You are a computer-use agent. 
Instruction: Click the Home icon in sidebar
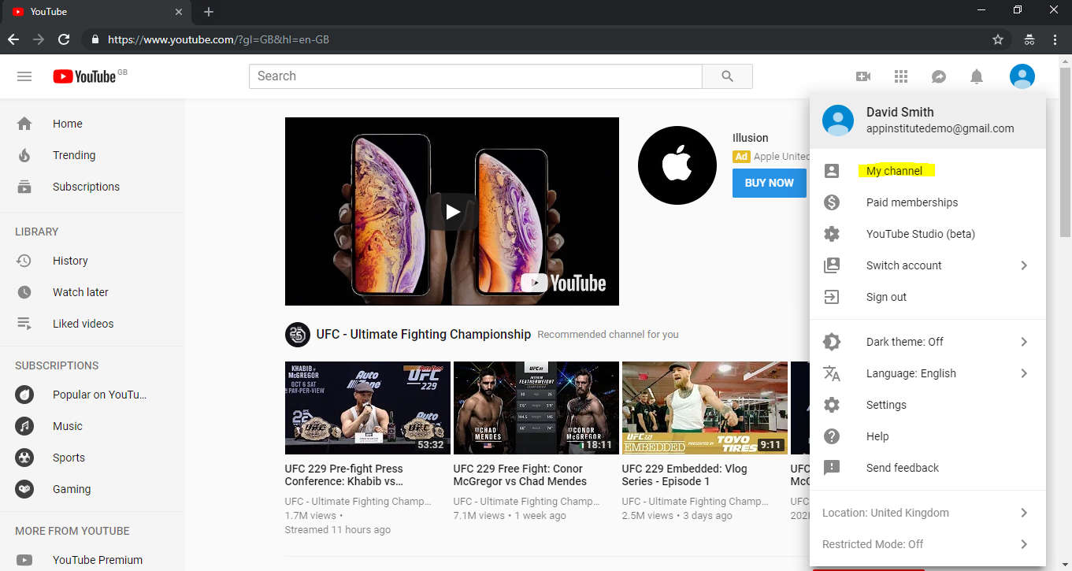pos(24,124)
